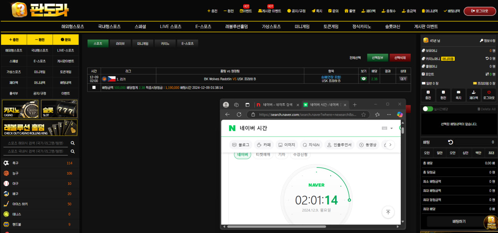498x233 pixels.
Task: Click the soccer ball icon for 축구
Action: (x=6, y=163)
